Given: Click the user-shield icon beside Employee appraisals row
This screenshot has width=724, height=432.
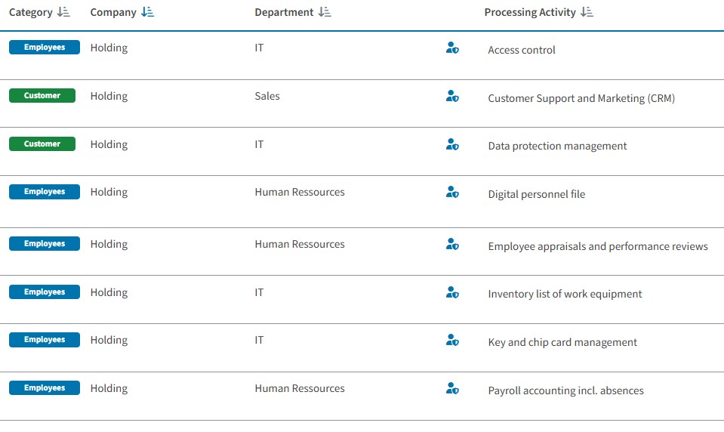Looking at the screenshot, I should (x=452, y=245).
